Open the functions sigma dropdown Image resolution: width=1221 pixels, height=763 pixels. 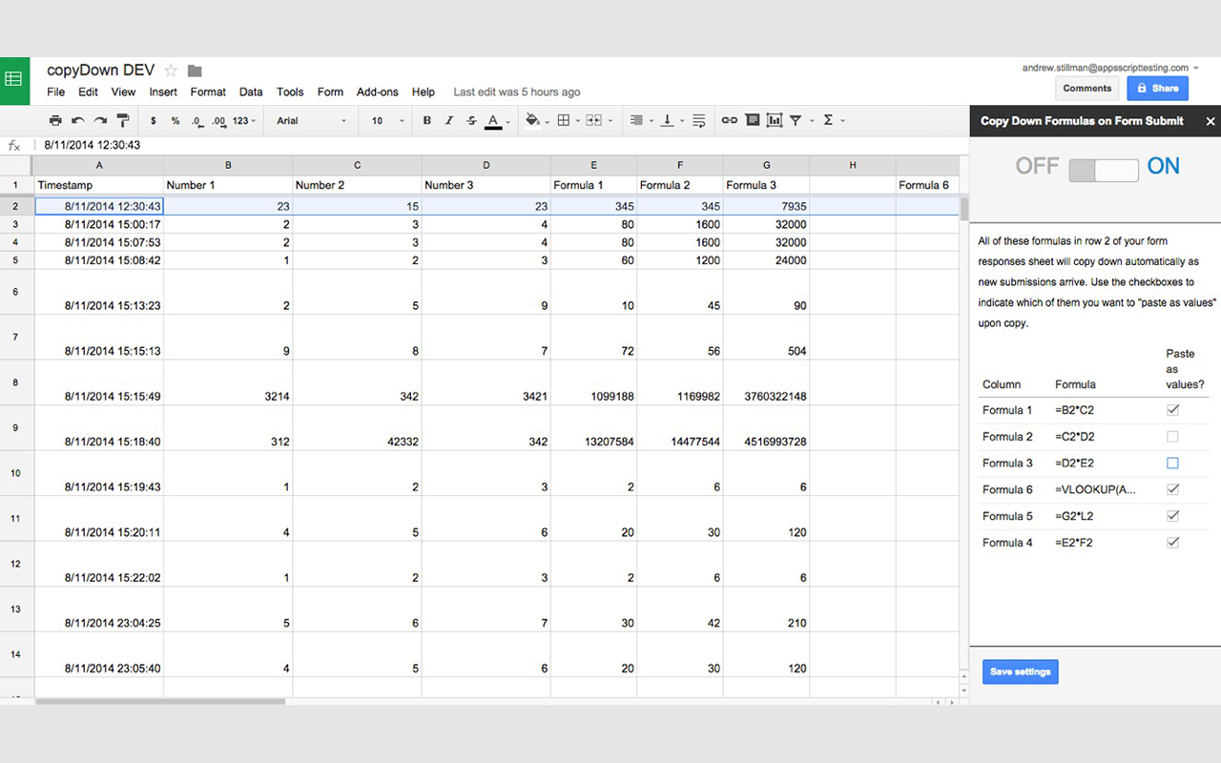834,121
